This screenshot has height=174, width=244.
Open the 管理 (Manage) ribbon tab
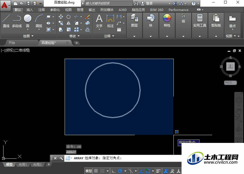coord(80,10)
